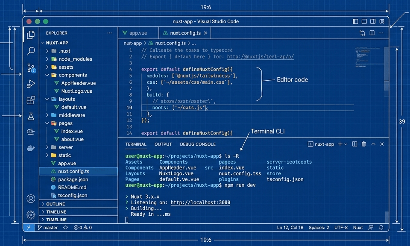Open the Source Control view
Viewport: 410px width, 246px height.
click(x=31, y=68)
